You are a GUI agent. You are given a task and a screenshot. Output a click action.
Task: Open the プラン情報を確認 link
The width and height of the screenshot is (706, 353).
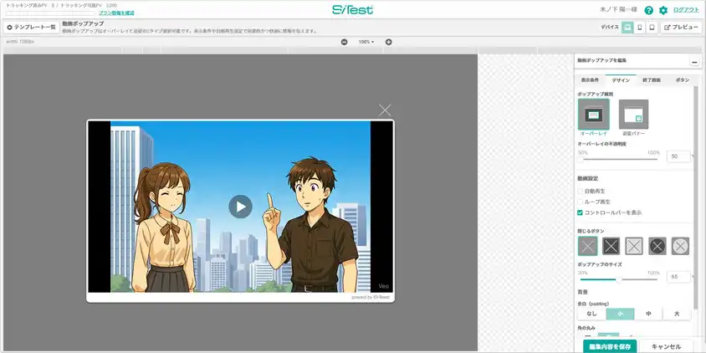pyautogui.click(x=116, y=13)
